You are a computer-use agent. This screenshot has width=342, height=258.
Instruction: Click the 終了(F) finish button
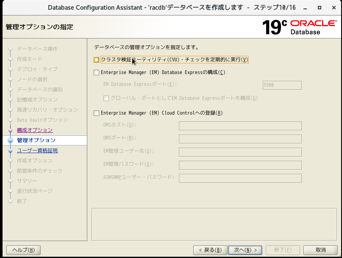pos(283,250)
